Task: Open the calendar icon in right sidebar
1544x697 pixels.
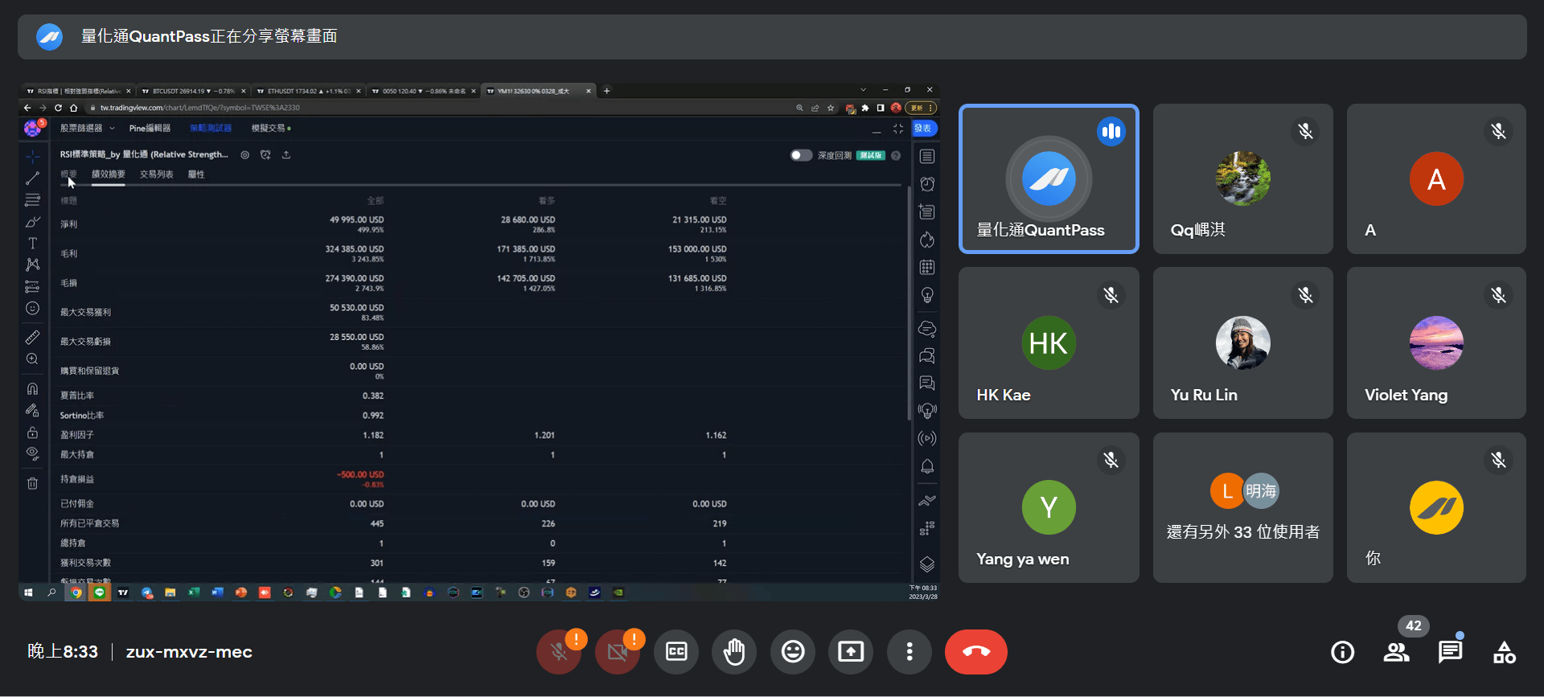Action: point(927,267)
